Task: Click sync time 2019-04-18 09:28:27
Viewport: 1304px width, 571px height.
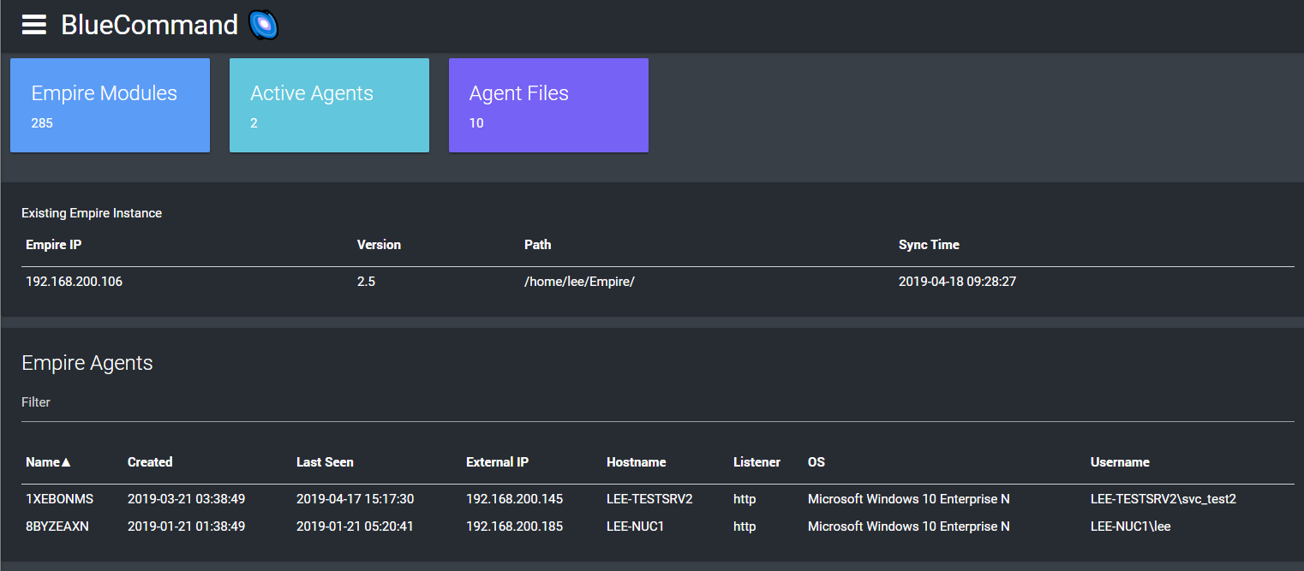Action: [957, 282]
